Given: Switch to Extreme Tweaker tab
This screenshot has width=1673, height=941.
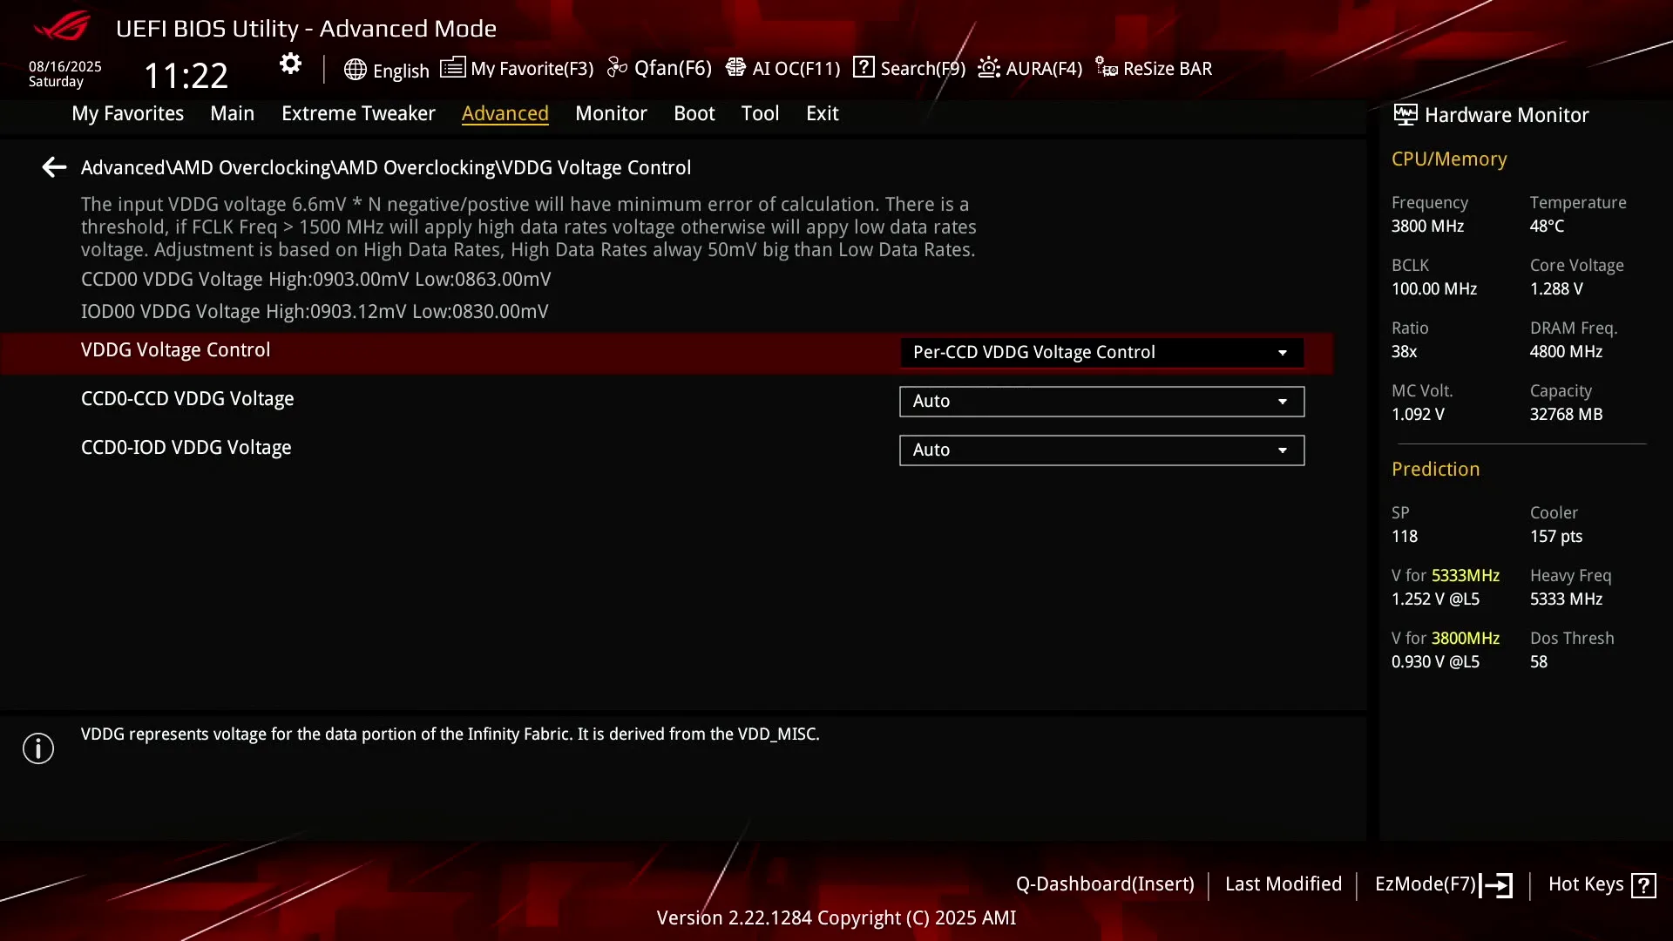Looking at the screenshot, I should coord(358,113).
